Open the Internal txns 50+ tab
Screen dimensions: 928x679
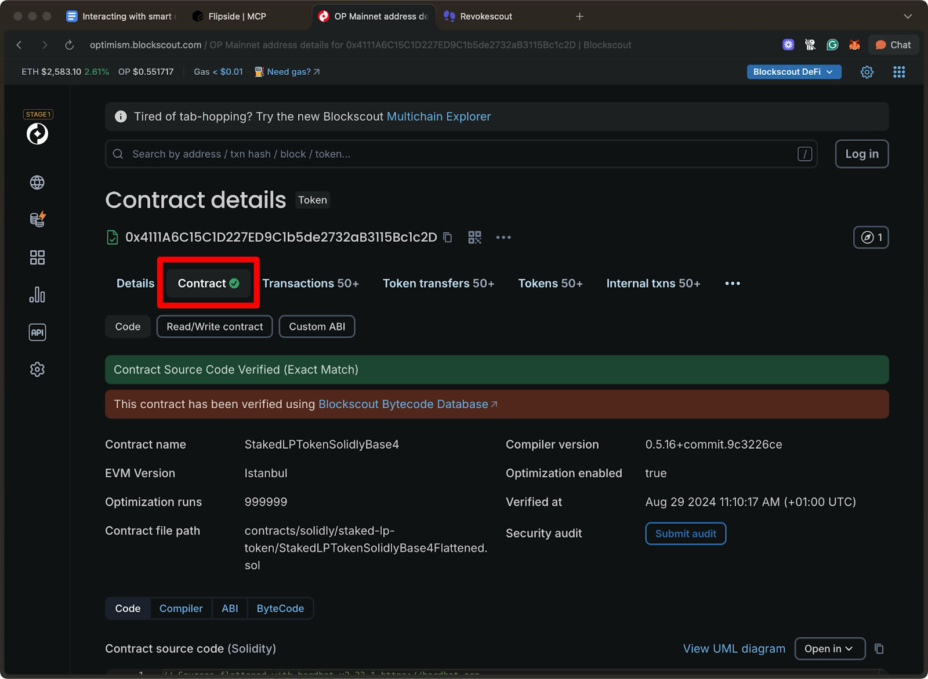[x=653, y=284]
